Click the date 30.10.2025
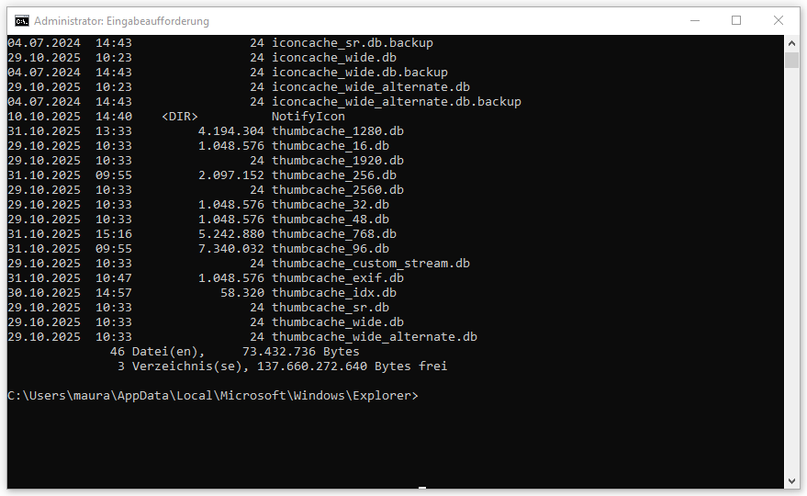807x496 pixels. point(44,293)
